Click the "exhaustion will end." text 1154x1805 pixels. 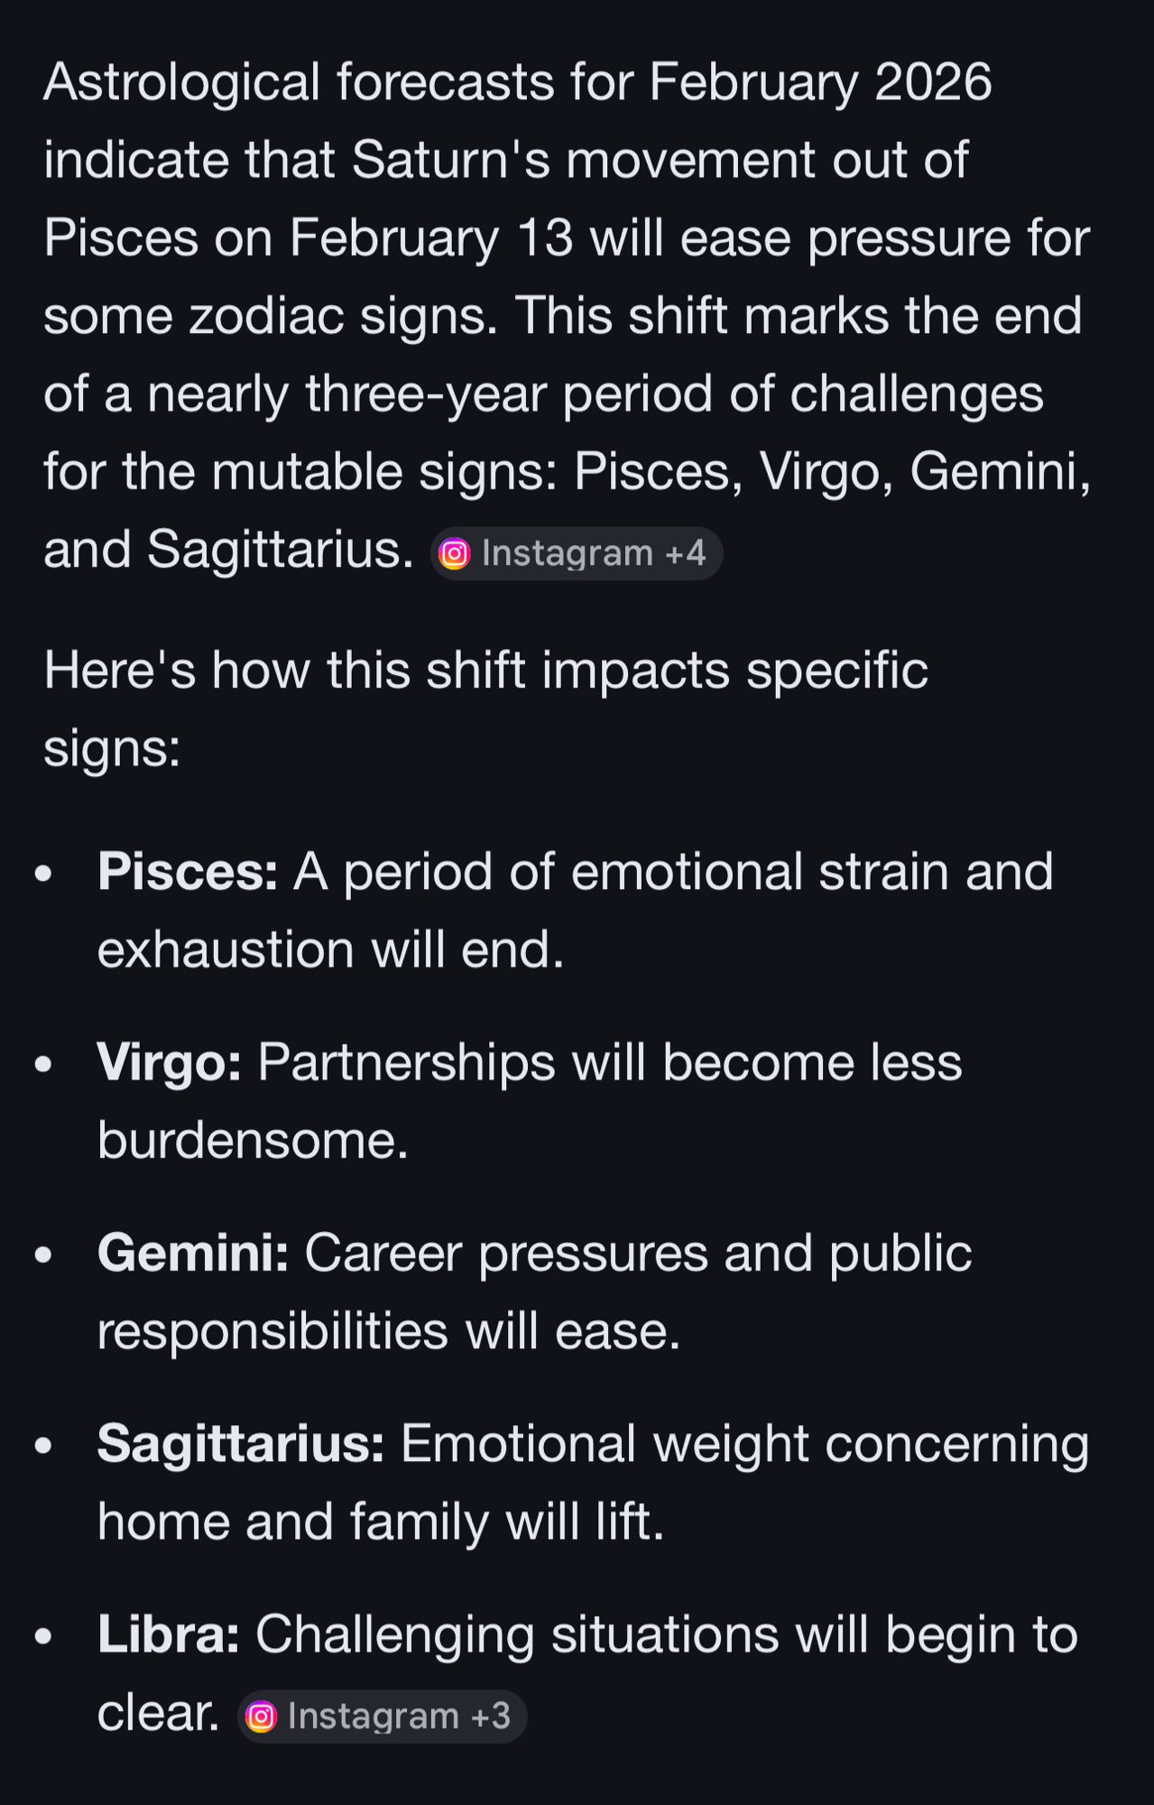(330, 950)
